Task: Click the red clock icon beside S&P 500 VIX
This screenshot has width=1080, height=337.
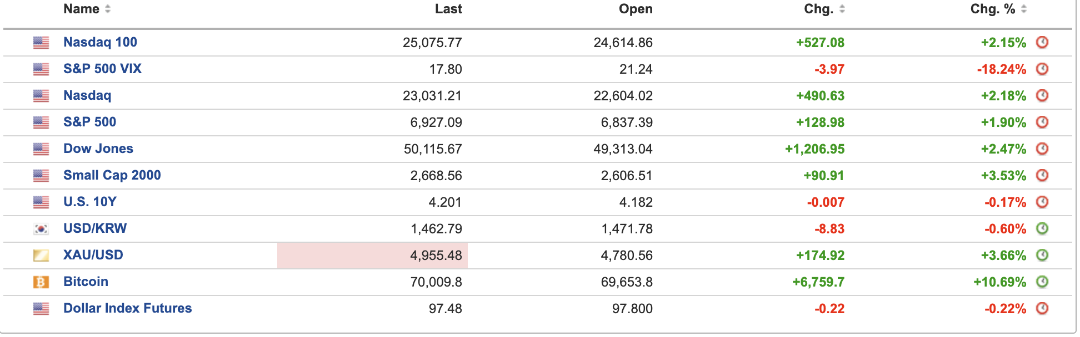Action: pyautogui.click(x=1042, y=69)
